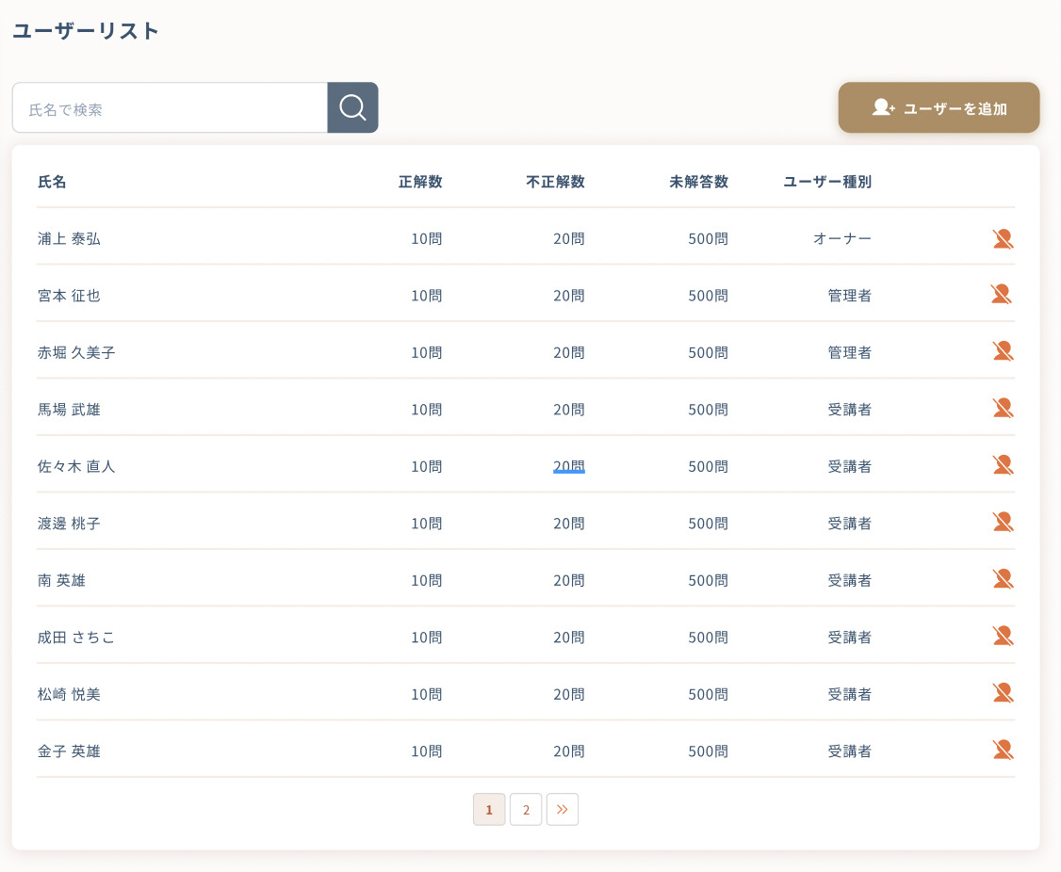Viewport: 1061px width, 872px height.
Task: Select the name 浦上 泰弘
Action: point(69,239)
